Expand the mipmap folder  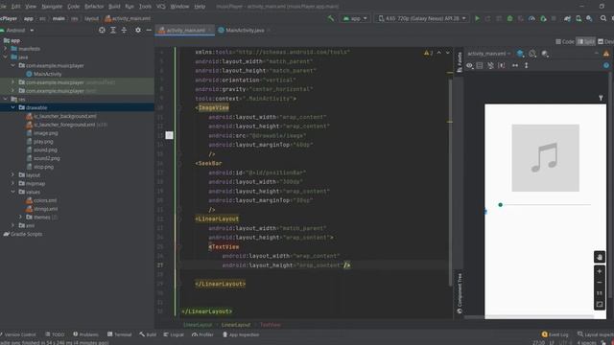point(12,183)
